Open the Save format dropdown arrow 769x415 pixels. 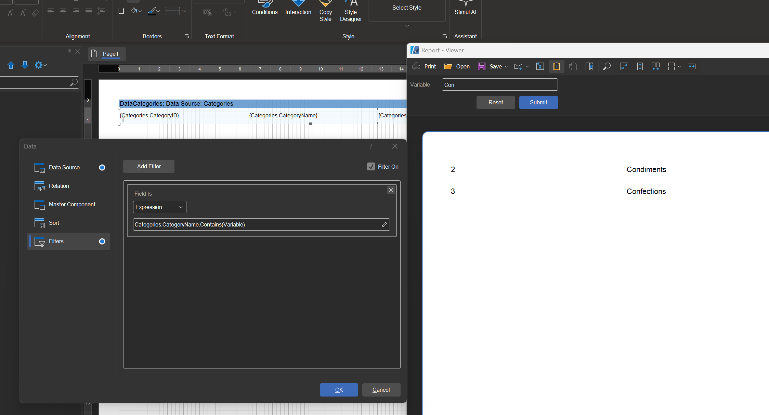tap(506, 67)
